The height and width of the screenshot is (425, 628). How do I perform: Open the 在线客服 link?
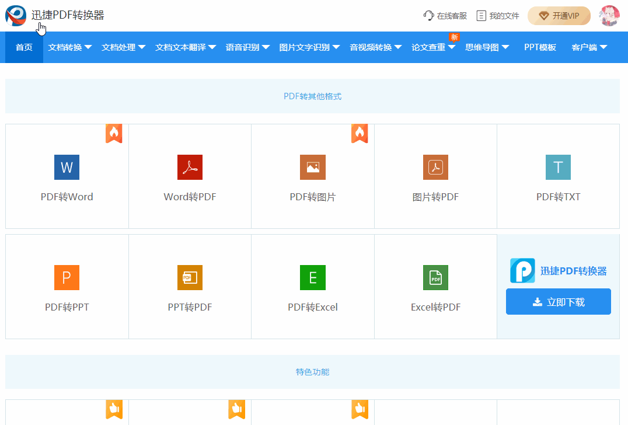pyautogui.click(x=452, y=16)
